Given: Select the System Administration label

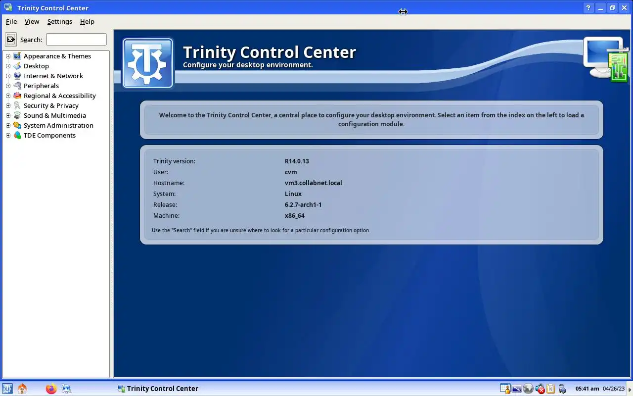Looking at the screenshot, I should pos(58,125).
